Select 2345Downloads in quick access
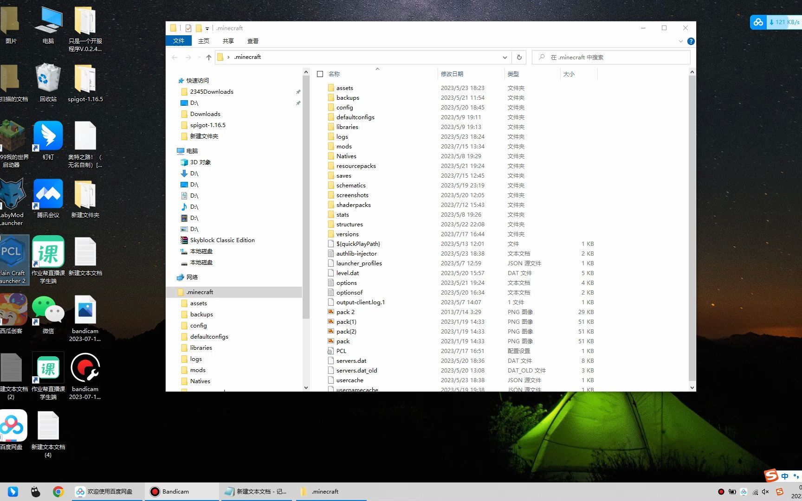This screenshot has width=802, height=501. point(212,92)
